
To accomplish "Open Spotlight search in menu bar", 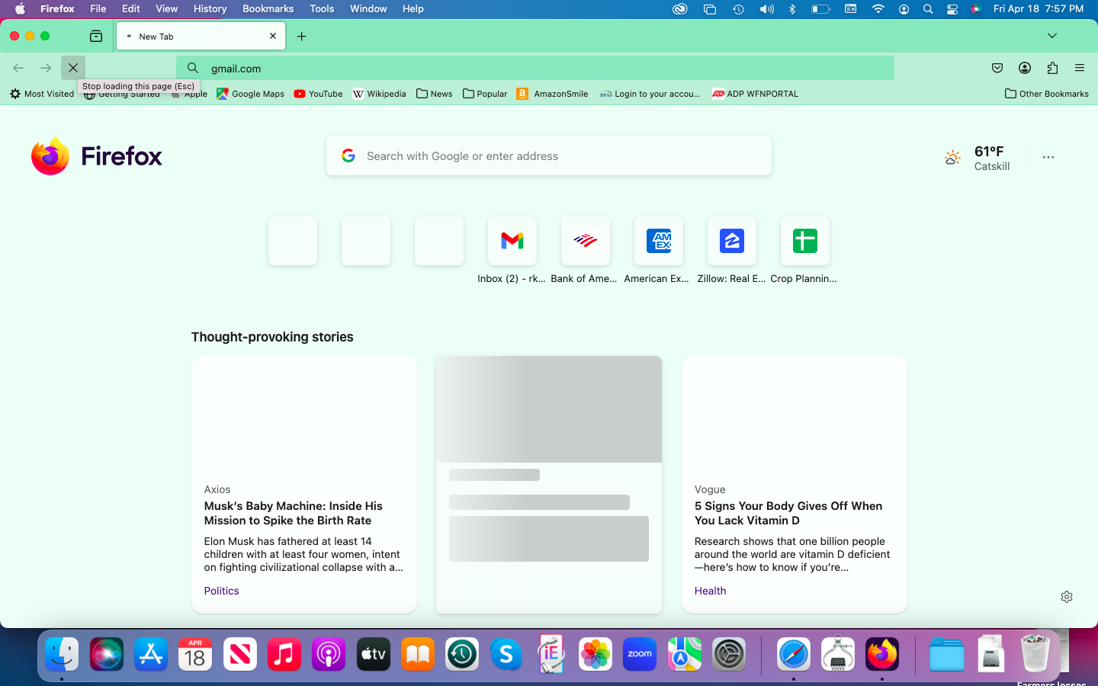I will [x=928, y=8].
